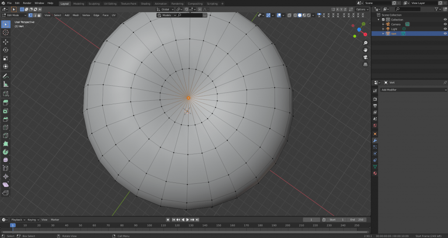Viewport: 448px width, 238px height.
Task: Select the Scale tool
Action: (x=6, y=58)
